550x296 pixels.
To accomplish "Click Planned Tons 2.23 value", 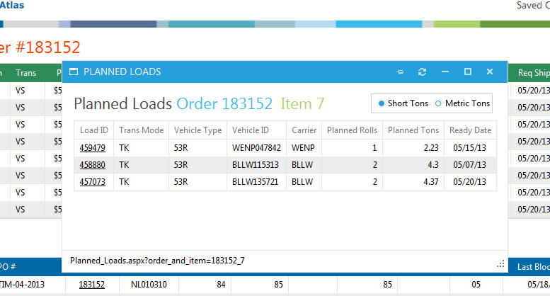I will (x=431, y=148).
